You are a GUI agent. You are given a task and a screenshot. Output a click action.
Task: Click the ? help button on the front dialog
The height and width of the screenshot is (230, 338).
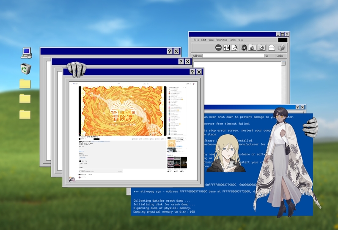coord(192,72)
